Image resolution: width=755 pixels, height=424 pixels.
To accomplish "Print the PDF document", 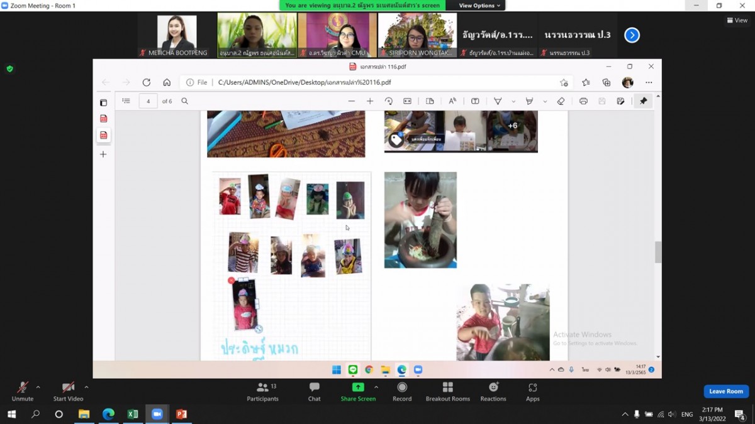I will pyautogui.click(x=583, y=101).
